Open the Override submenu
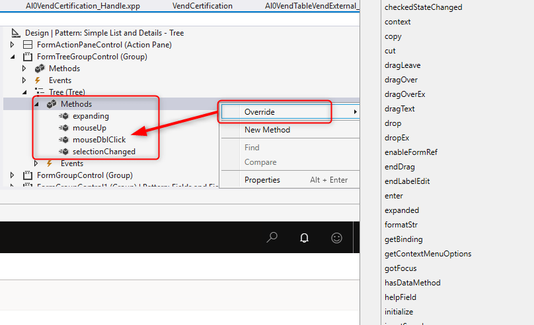This screenshot has height=325, width=534. pyautogui.click(x=274, y=112)
